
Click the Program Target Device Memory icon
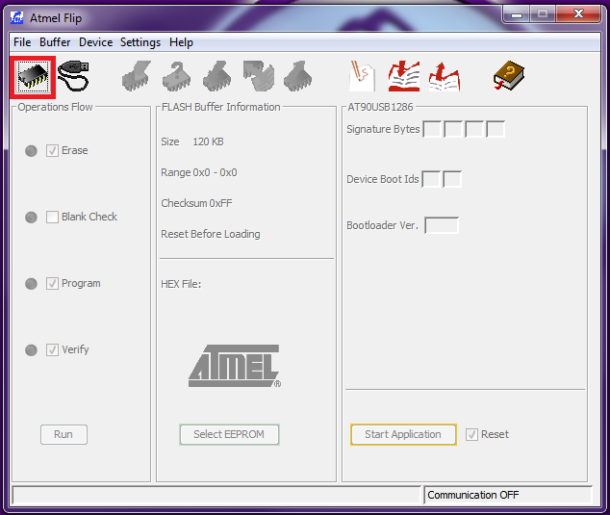217,76
